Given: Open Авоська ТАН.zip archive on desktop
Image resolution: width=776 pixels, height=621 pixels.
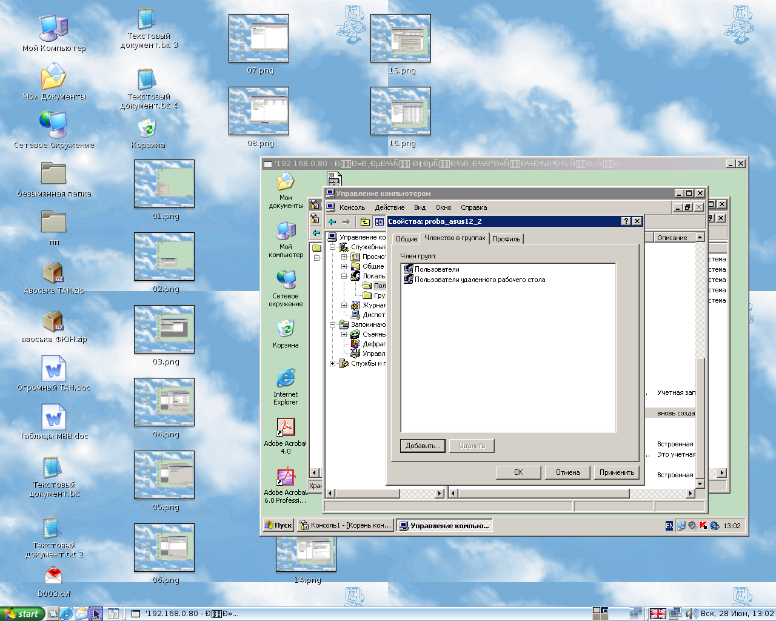Looking at the screenshot, I should (x=53, y=274).
